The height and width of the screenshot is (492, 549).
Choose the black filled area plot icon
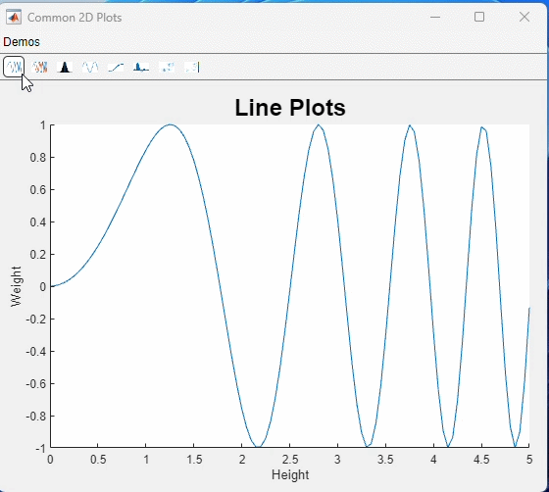click(x=65, y=67)
